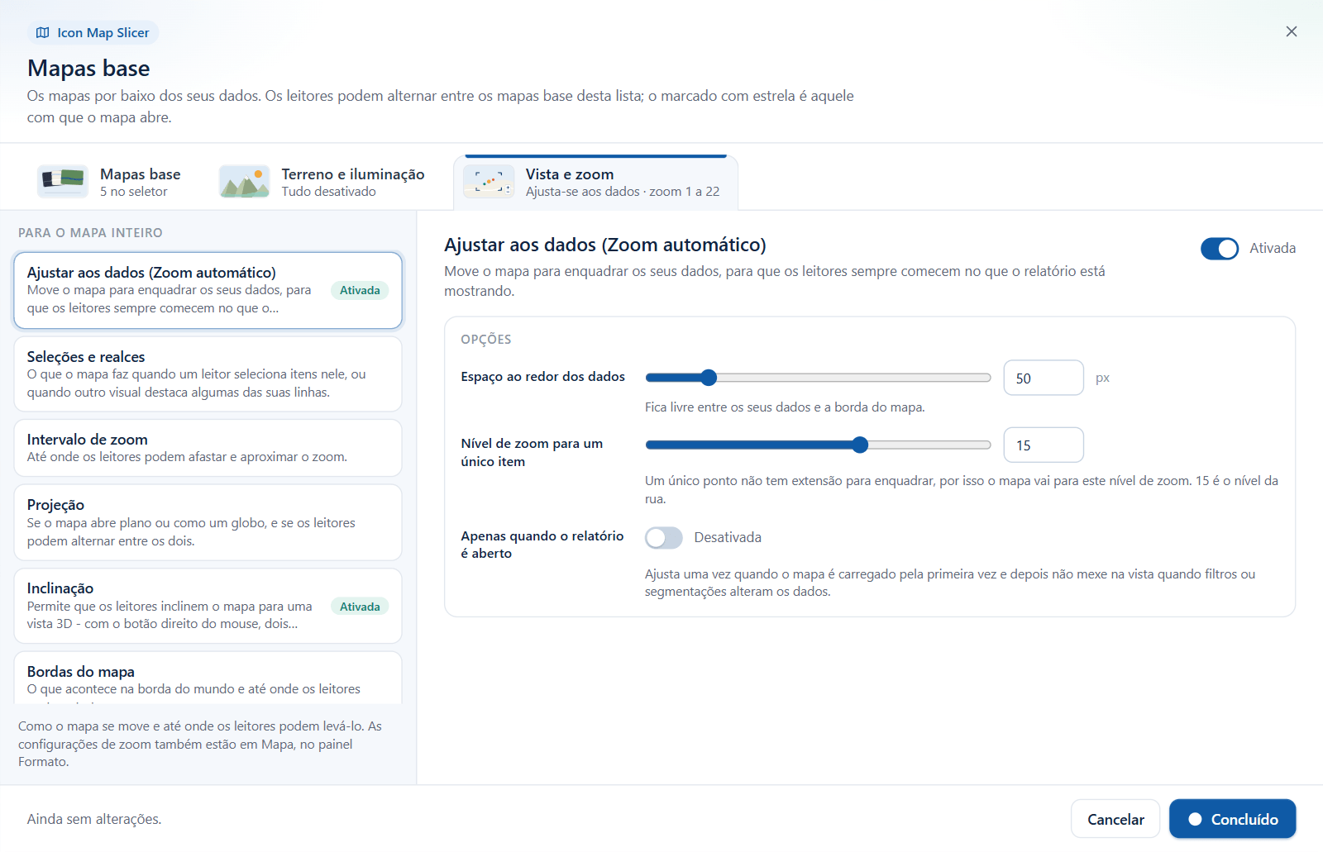Open the Inclinação settings card
Viewport: 1323px width, 852px height.
208,606
